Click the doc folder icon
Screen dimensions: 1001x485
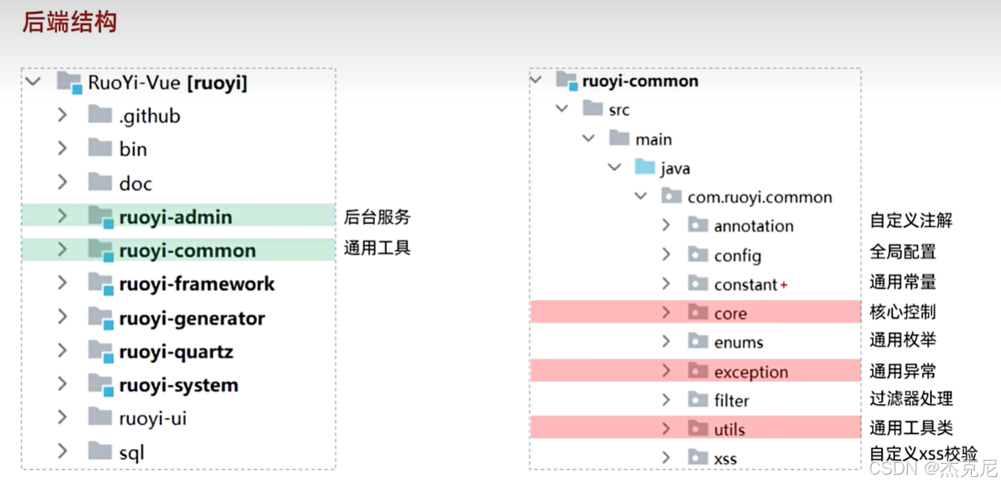coord(100,183)
